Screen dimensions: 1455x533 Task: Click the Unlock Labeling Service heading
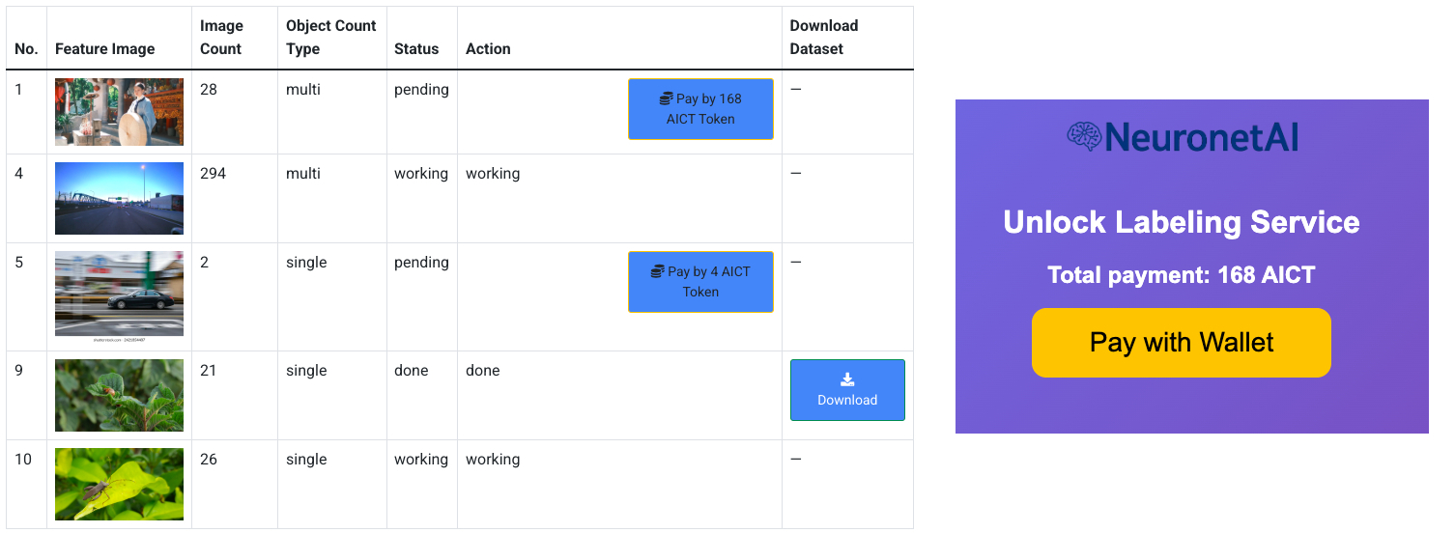pos(1181,222)
